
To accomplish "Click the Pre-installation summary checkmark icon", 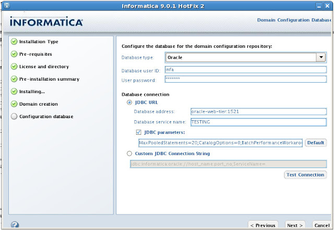I will click(x=14, y=79).
